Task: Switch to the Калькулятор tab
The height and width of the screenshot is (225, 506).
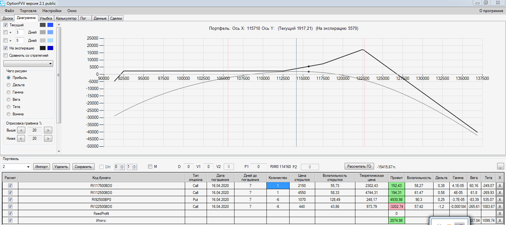Action: (66, 18)
